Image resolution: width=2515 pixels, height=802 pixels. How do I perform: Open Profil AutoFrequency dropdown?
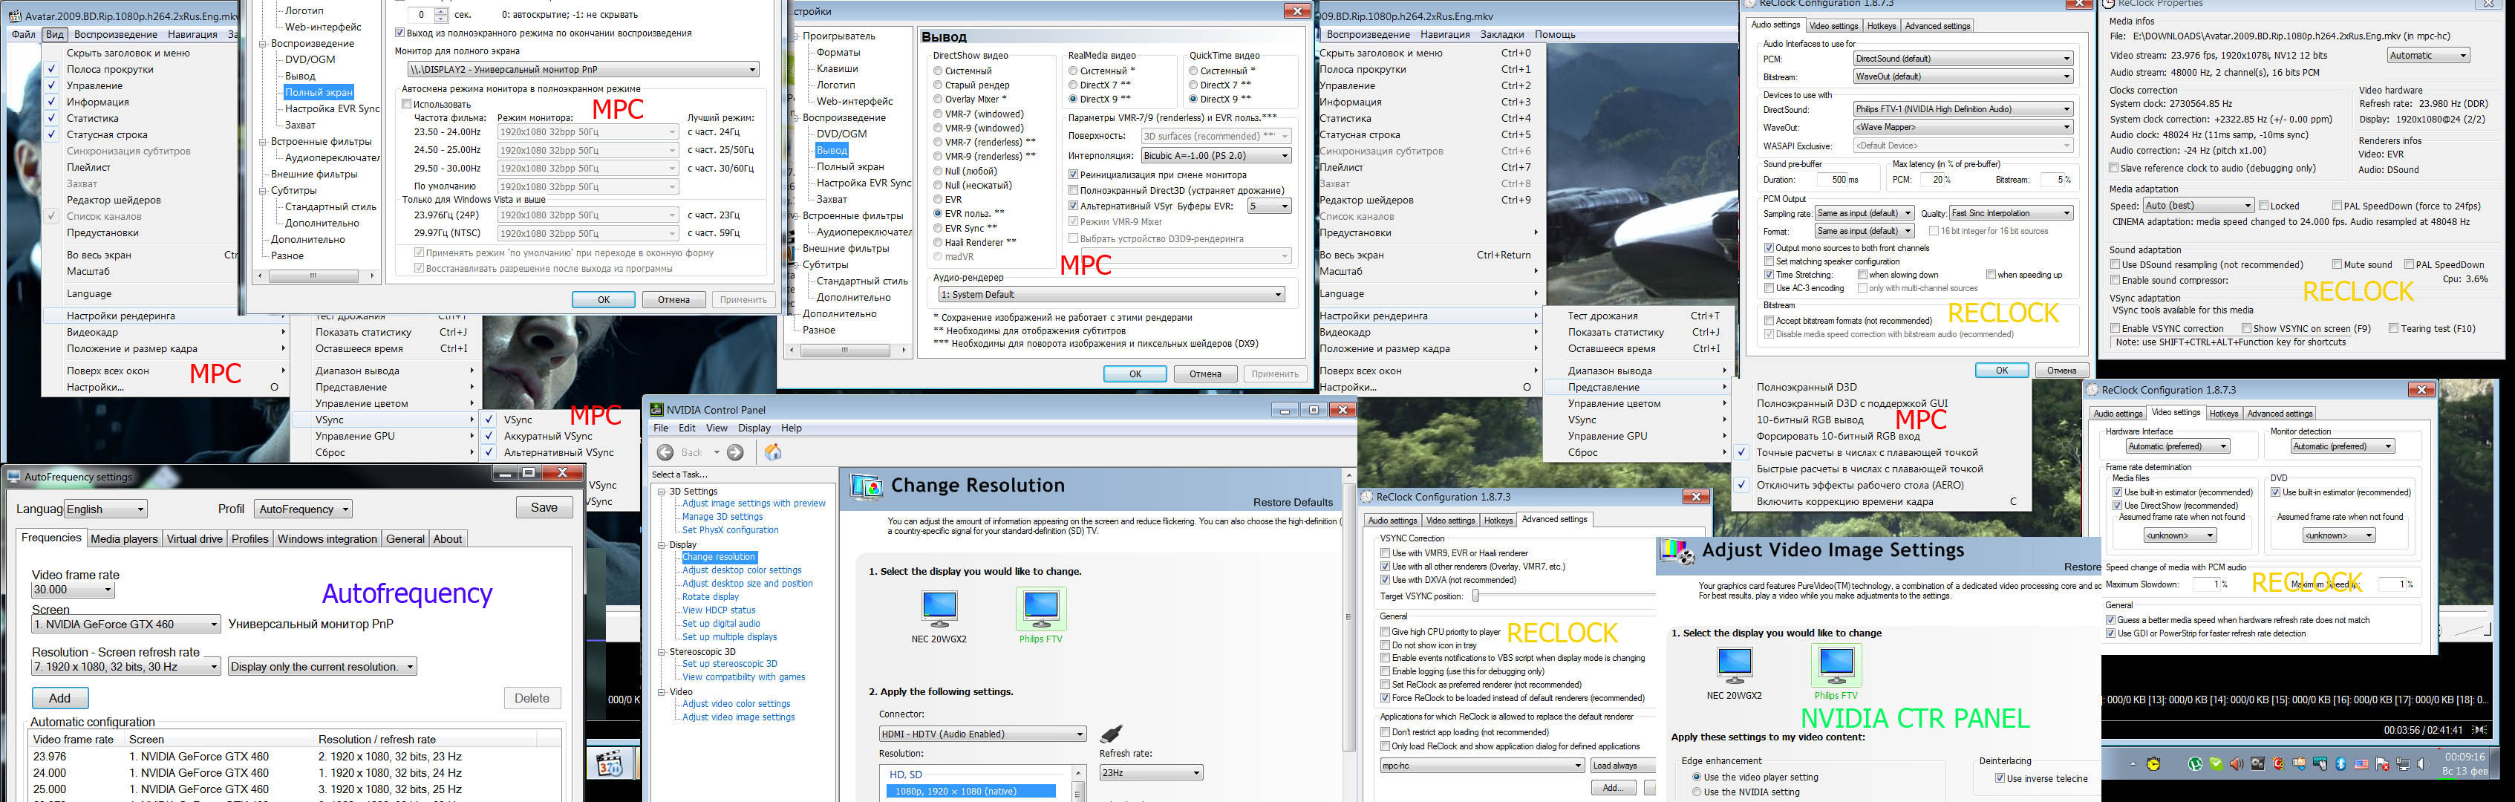point(303,509)
